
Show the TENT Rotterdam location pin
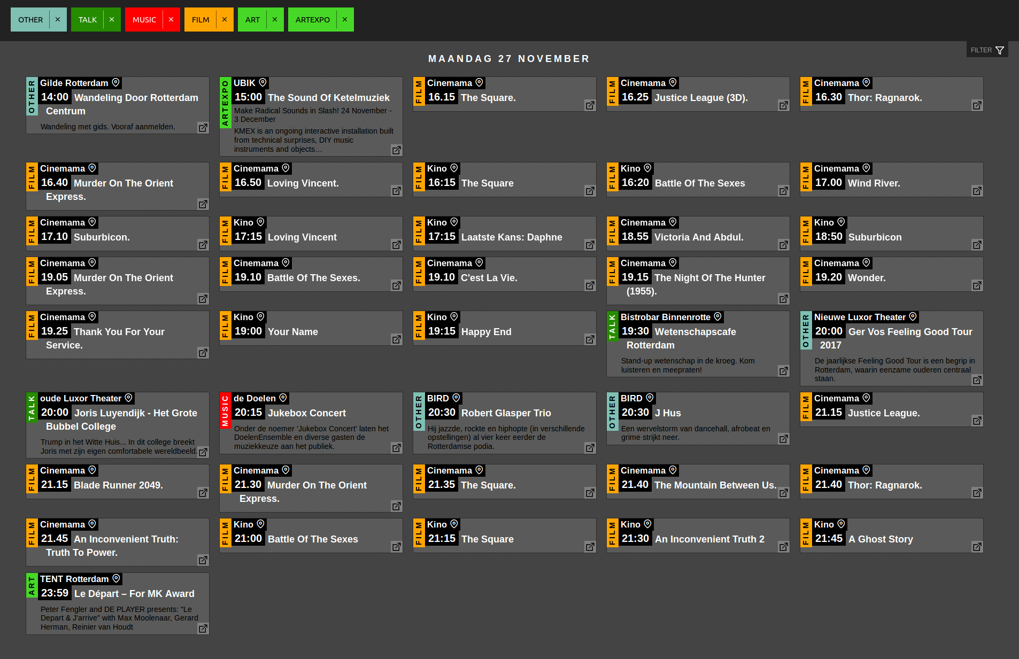115,579
